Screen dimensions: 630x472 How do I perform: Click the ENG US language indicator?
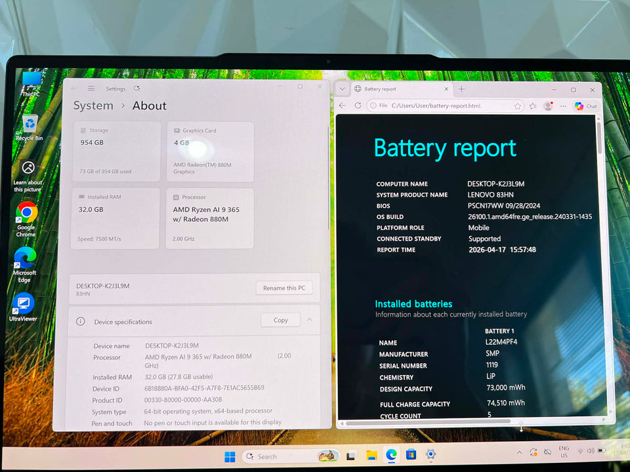click(x=564, y=452)
